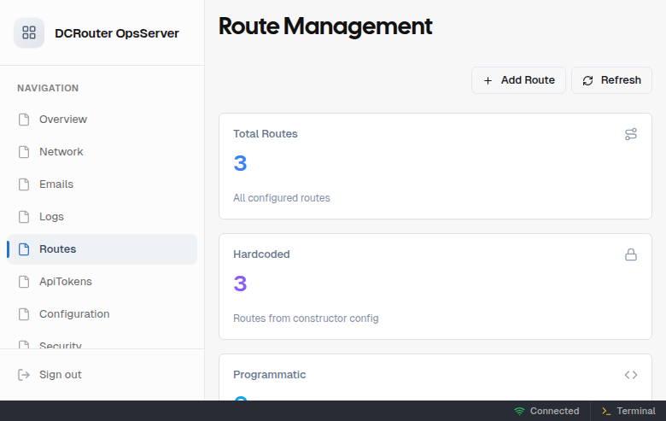Navigate to Configuration

tap(74, 314)
